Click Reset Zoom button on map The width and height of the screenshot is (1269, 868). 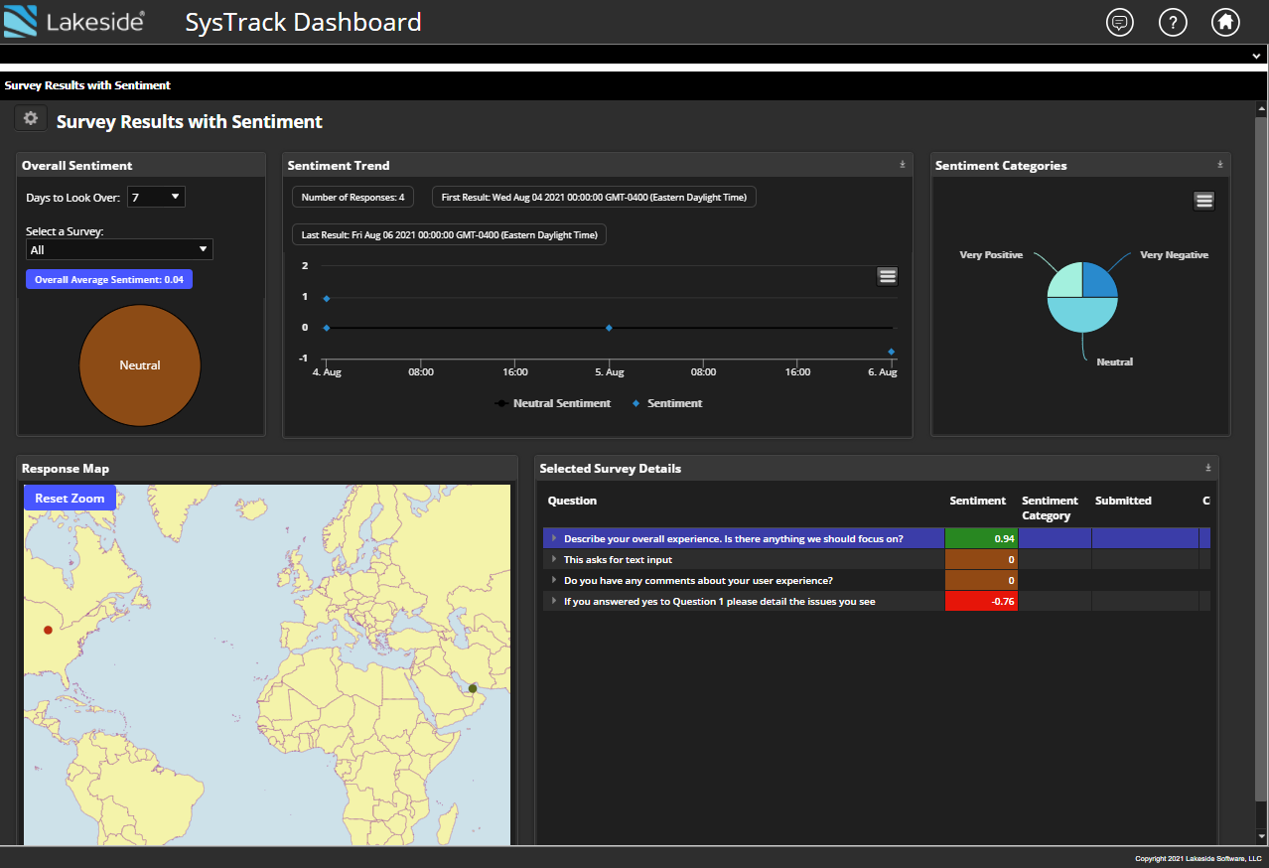point(70,498)
